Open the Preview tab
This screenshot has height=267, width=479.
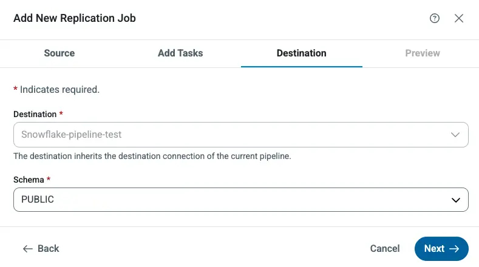point(423,53)
